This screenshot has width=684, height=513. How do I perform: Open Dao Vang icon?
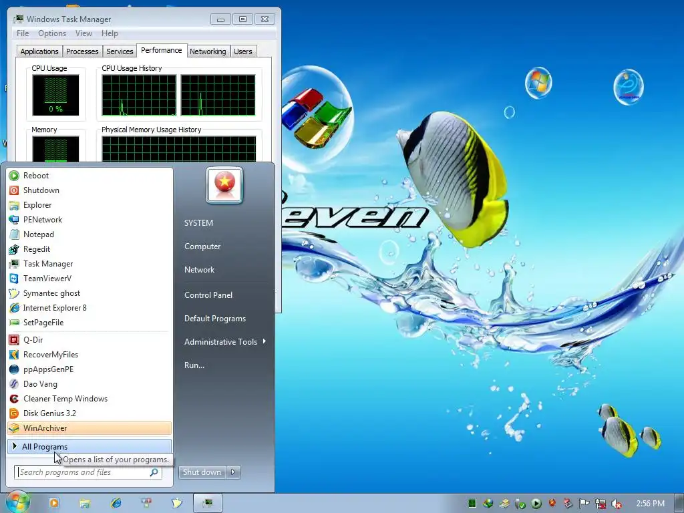(x=14, y=384)
